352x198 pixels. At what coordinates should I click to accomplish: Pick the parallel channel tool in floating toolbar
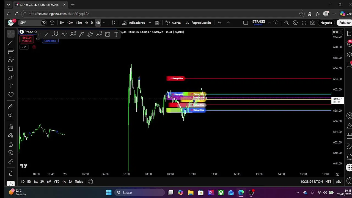pyautogui.click(x=90, y=34)
